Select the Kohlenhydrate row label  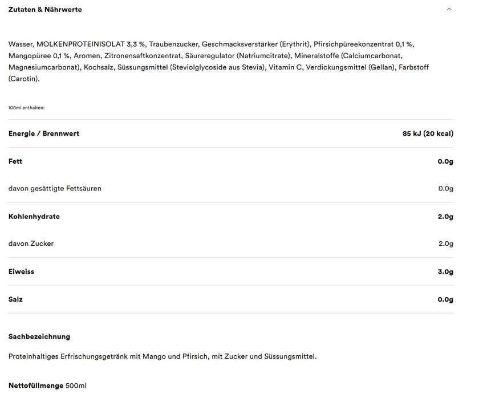click(x=34, y=217)
